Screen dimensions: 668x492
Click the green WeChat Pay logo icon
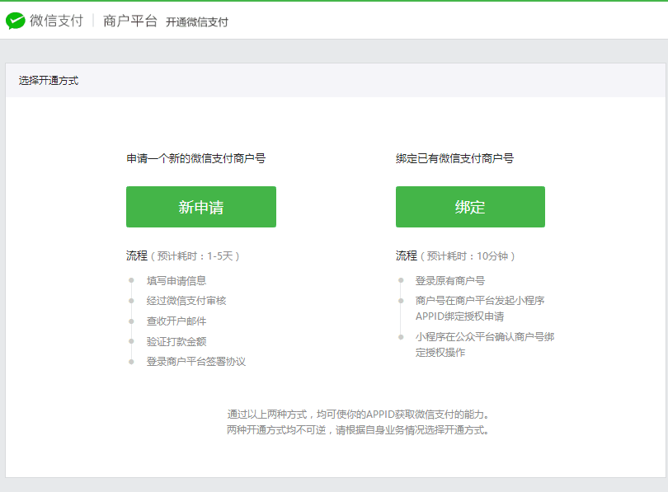pos(16,21)
